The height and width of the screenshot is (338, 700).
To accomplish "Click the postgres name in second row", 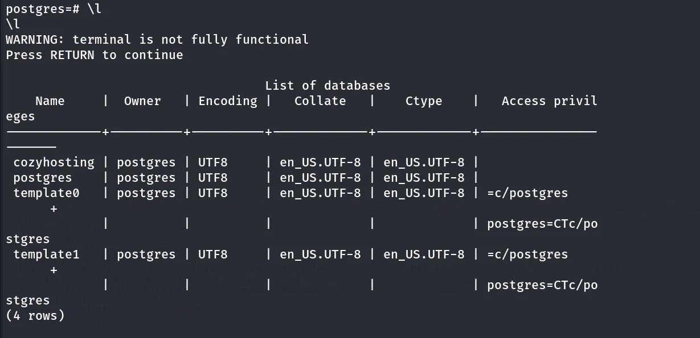I will [x=43, y=178].
